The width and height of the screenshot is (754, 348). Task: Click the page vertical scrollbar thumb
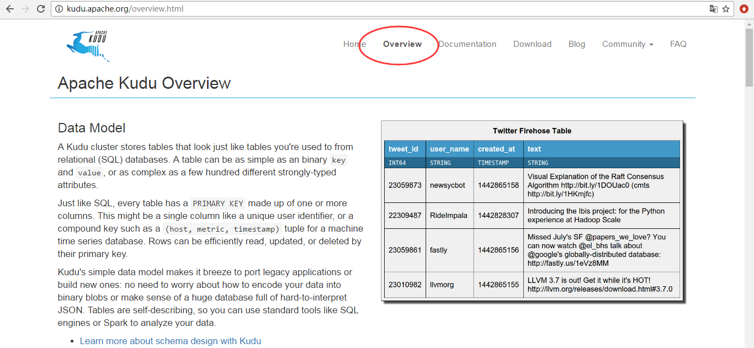coord(749,58)
